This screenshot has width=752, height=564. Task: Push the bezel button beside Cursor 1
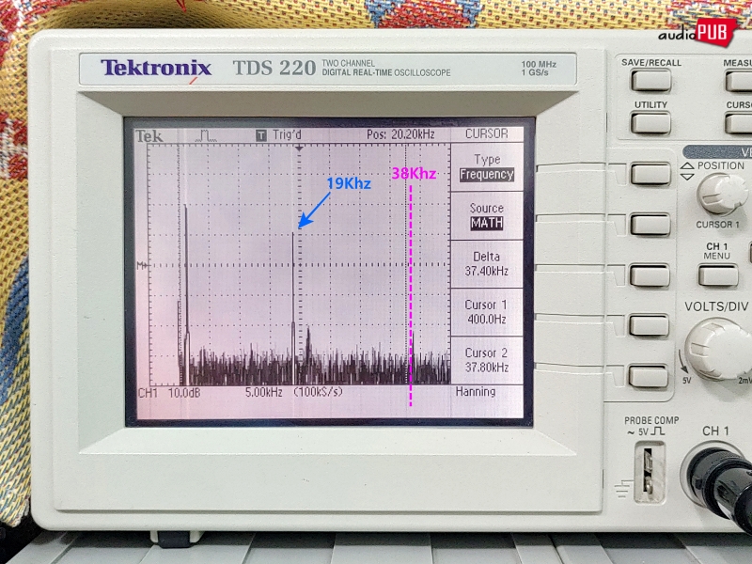pos(650,325)
